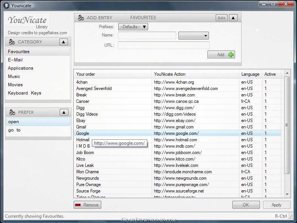Select the 4chan entry
This screenshot has height=223, width=297.
pos(178,82)
